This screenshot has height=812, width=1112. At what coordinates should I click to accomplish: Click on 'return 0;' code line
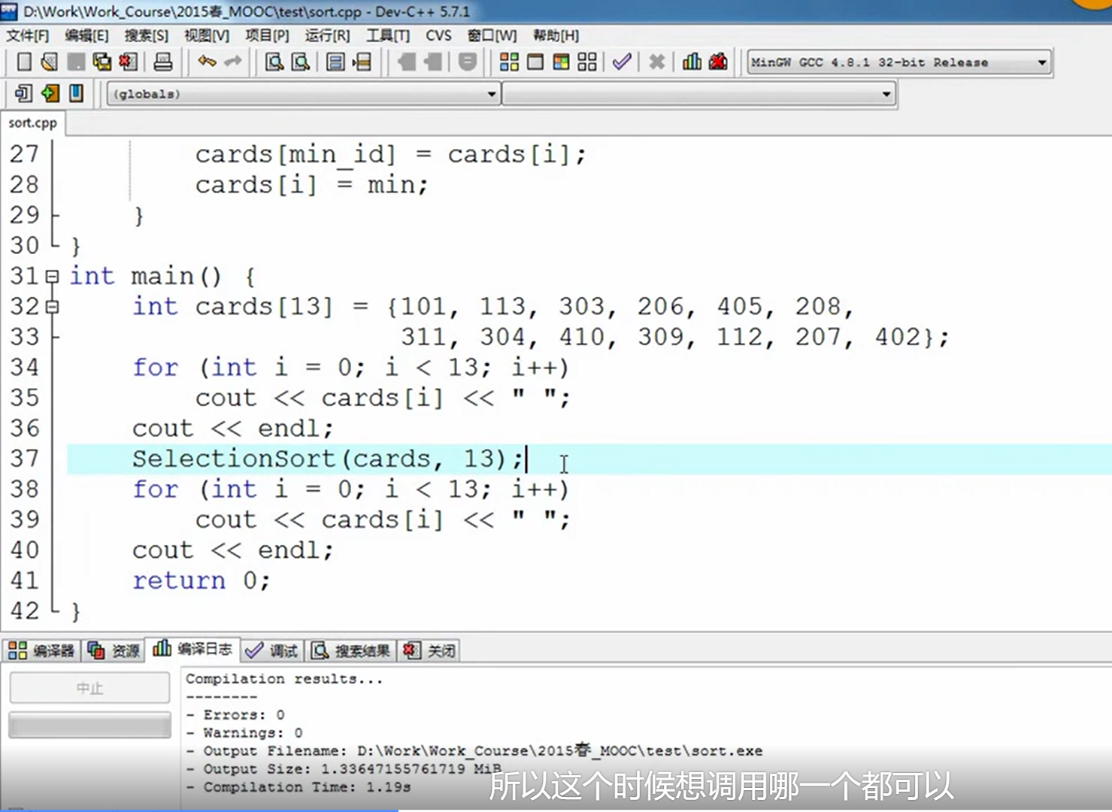pyautogui.click(x=201, y=580)
